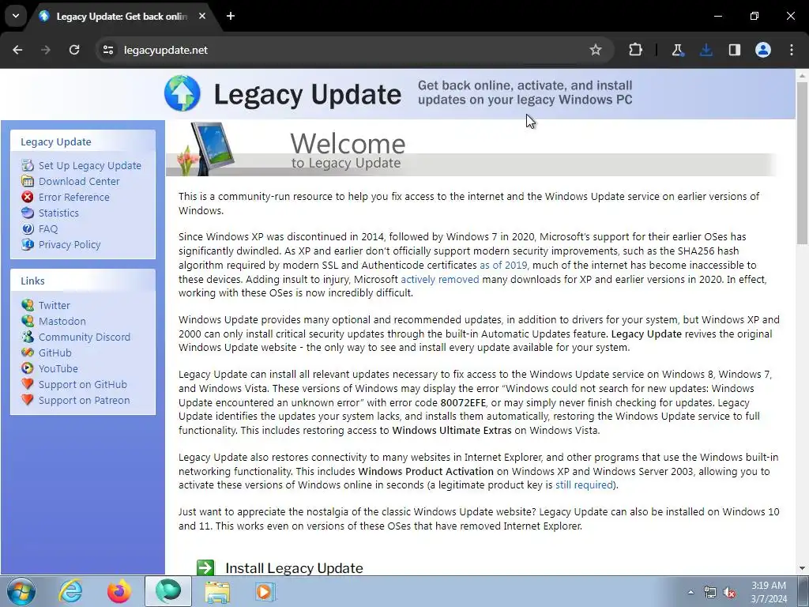The height and width of the screenshot is (607, 809).
Task: Open the browser Extensions puzzle icon
Action: pos(636,50)
